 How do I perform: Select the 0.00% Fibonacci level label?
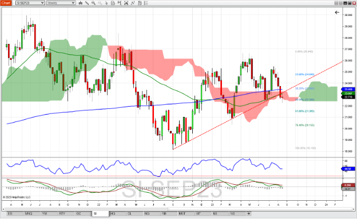tap(304, 51)
